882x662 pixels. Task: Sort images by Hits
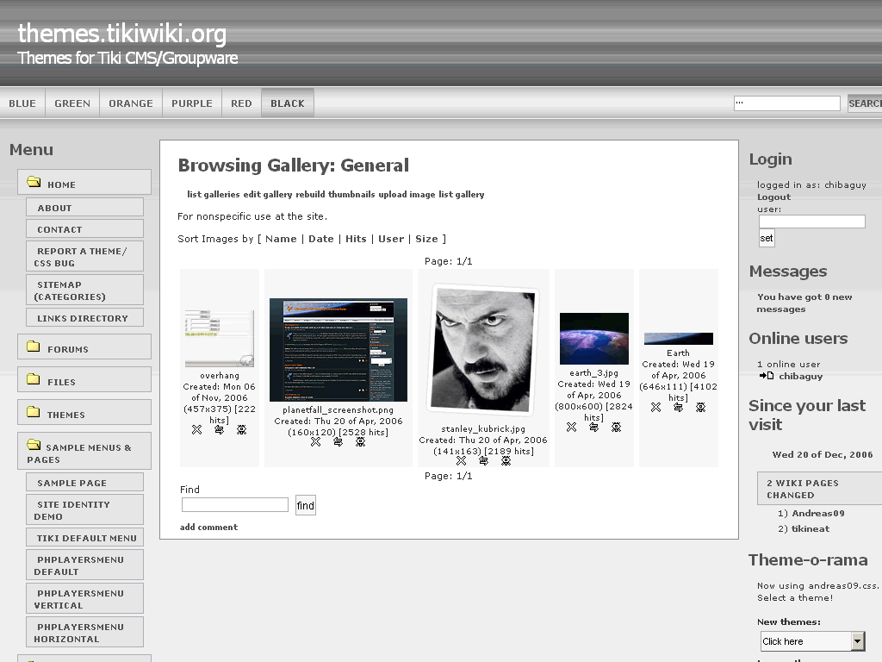pos(356,239)
